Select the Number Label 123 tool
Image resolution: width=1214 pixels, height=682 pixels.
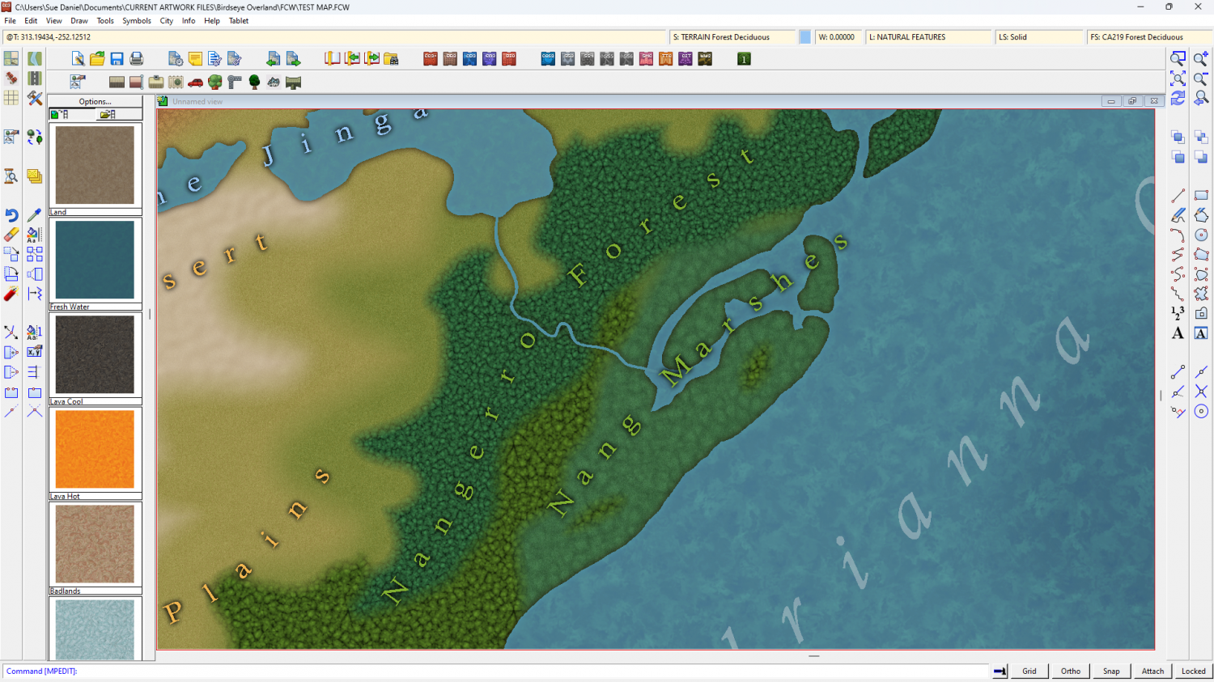[x=1178, y=313]
